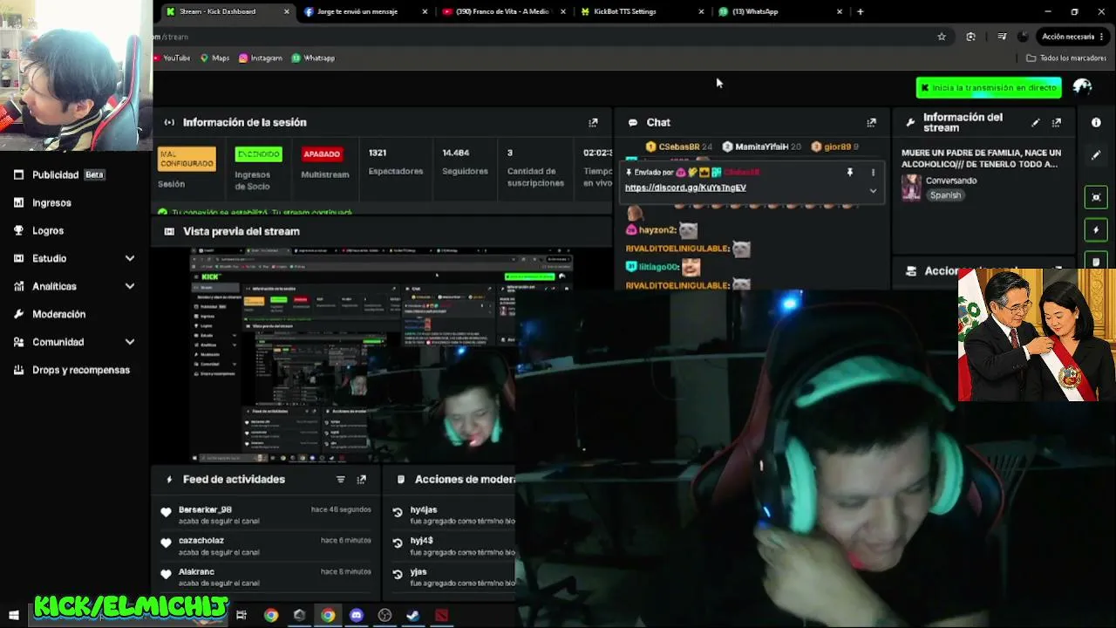Switch to the Jorge te envió un mensaje tab

pos(365,11)
